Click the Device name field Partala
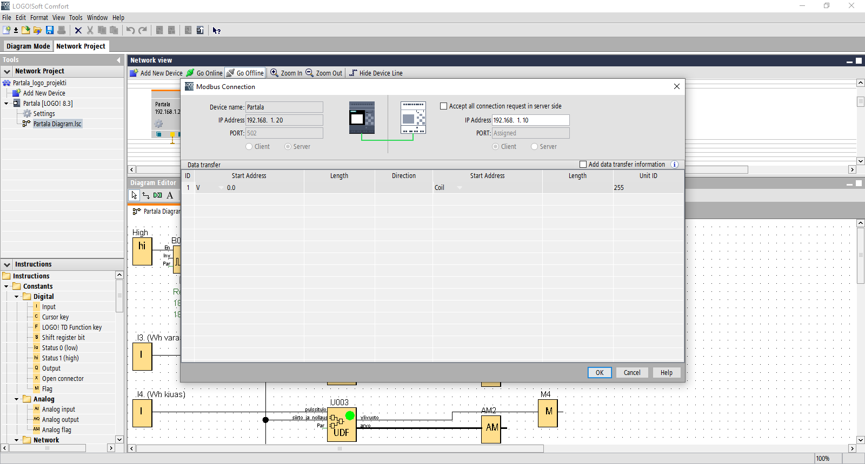Screen dimensions: 865x464 click(284, 107)
